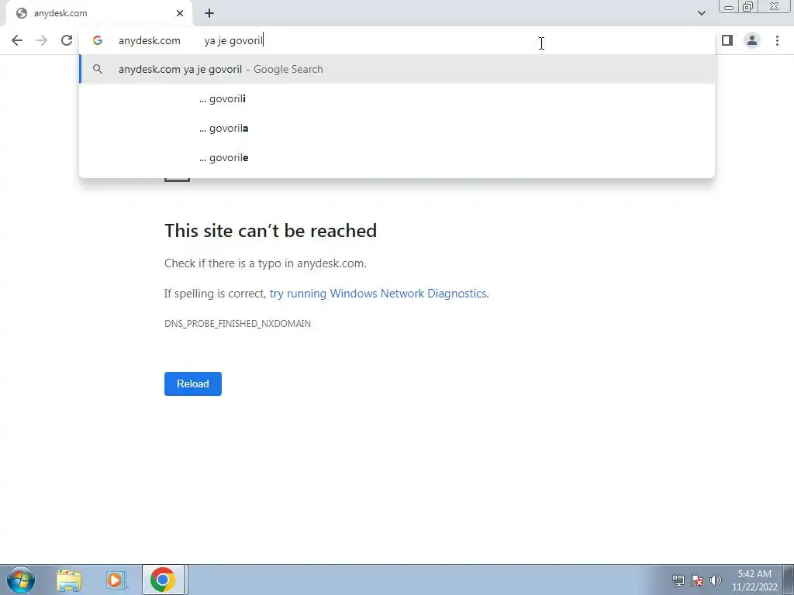Click the forward navigation arrow
The height and width of the screenshot is (595, 794).
(x=42, y=40)
